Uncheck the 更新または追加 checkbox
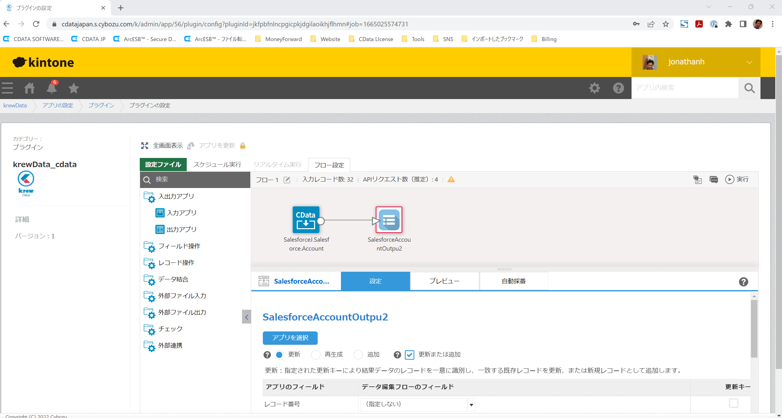This screenshot has height=418, width=782. pyautogui.click(x=409, y=355)
